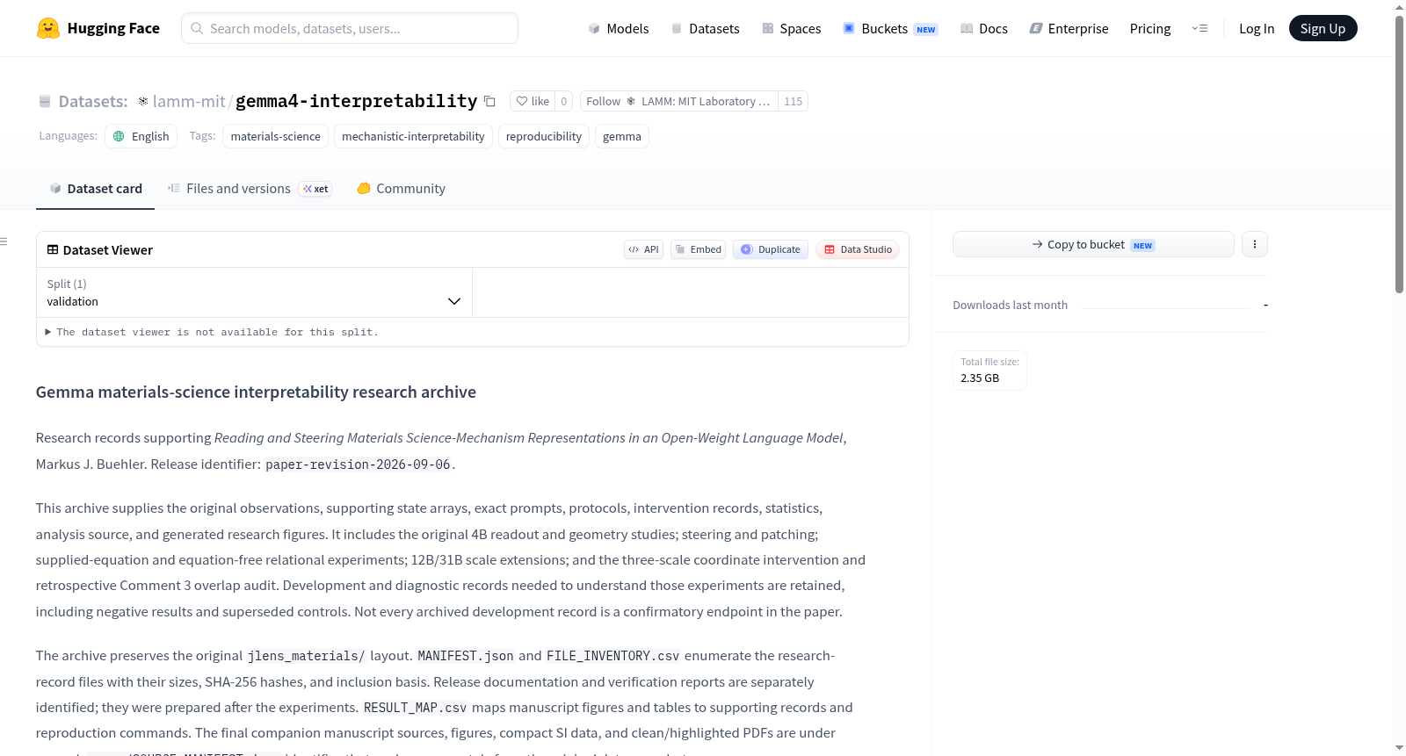1406x756 pixels.
Task: Click the search magnifier icon
Action: coord(197,28)
